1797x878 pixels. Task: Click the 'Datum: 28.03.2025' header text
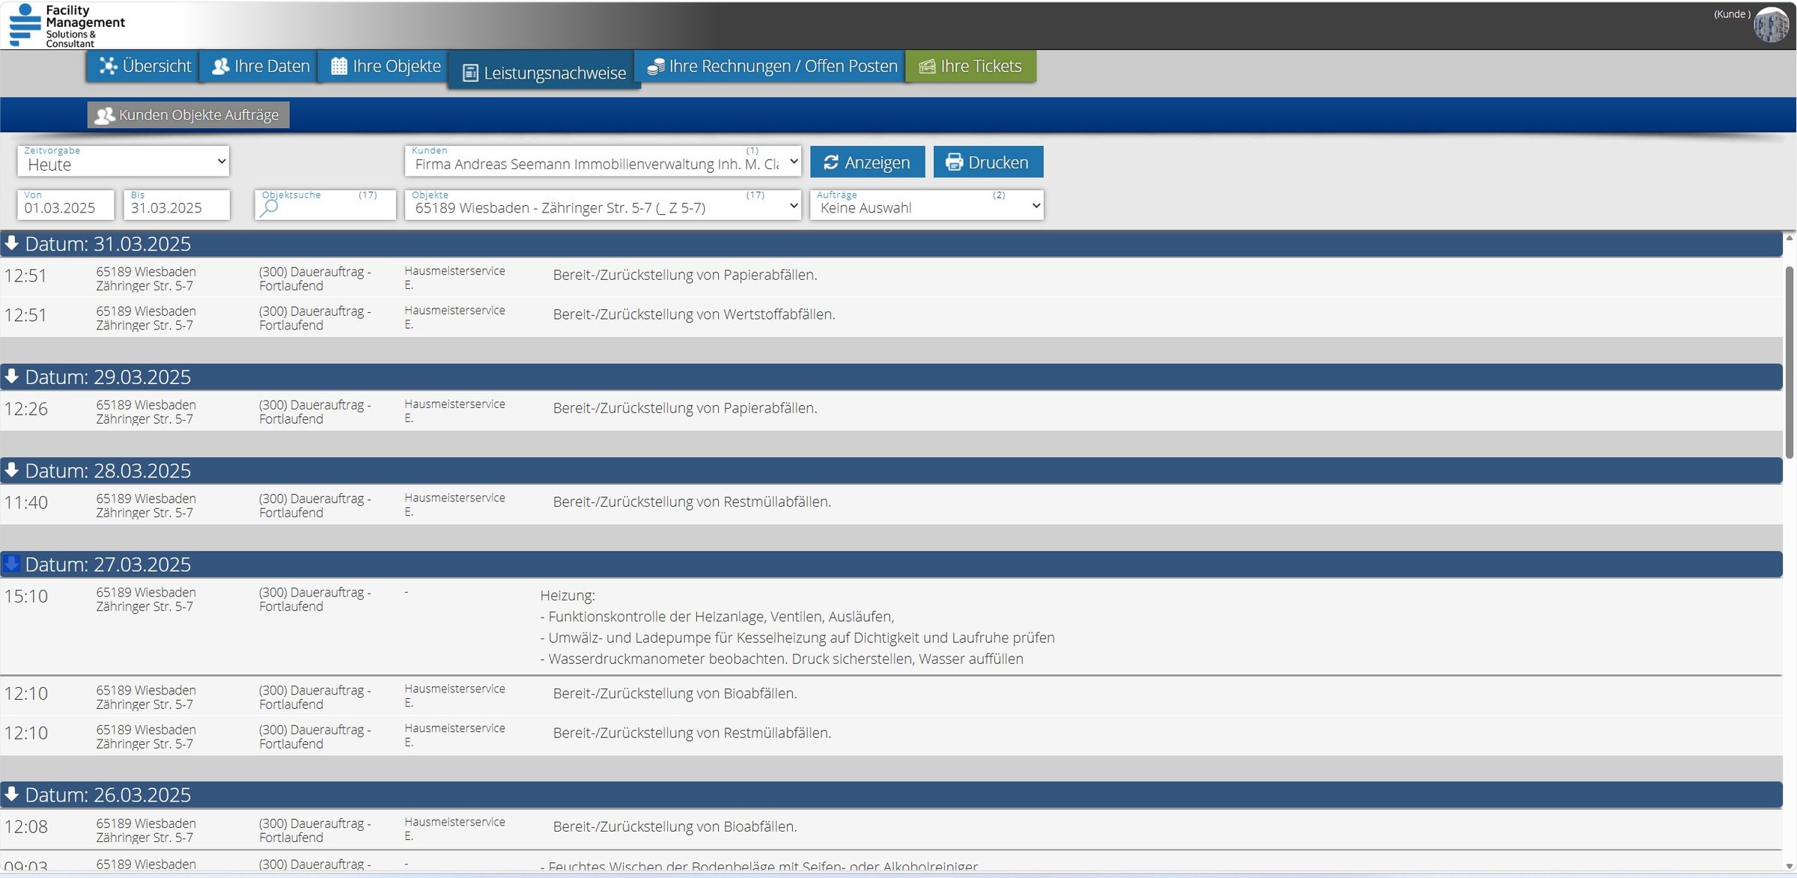[x=108, y=471]
